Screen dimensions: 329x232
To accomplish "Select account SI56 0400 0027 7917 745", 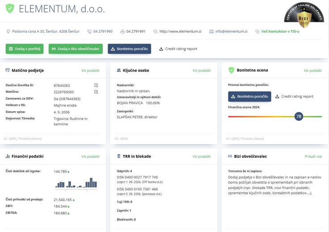I will tap(137, 177).
